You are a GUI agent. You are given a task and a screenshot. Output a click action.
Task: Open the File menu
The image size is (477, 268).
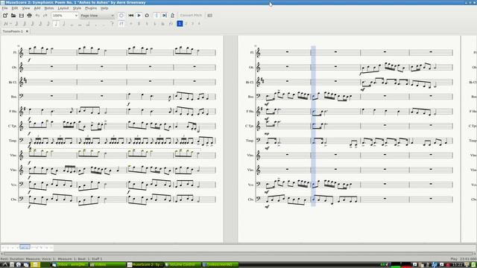click(x=5, y=8)
